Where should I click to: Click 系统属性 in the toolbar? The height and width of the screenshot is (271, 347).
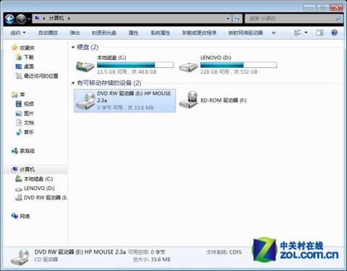point(160,33)
